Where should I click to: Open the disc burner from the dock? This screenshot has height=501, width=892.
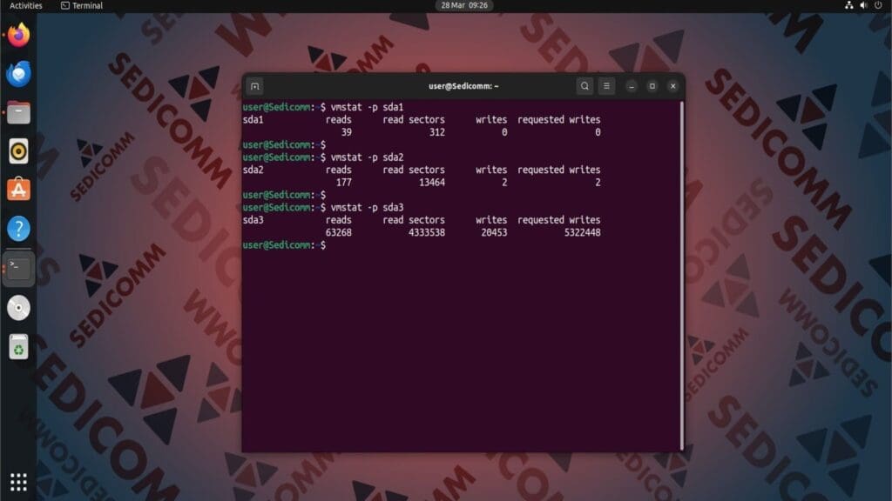tap(17, 307)
